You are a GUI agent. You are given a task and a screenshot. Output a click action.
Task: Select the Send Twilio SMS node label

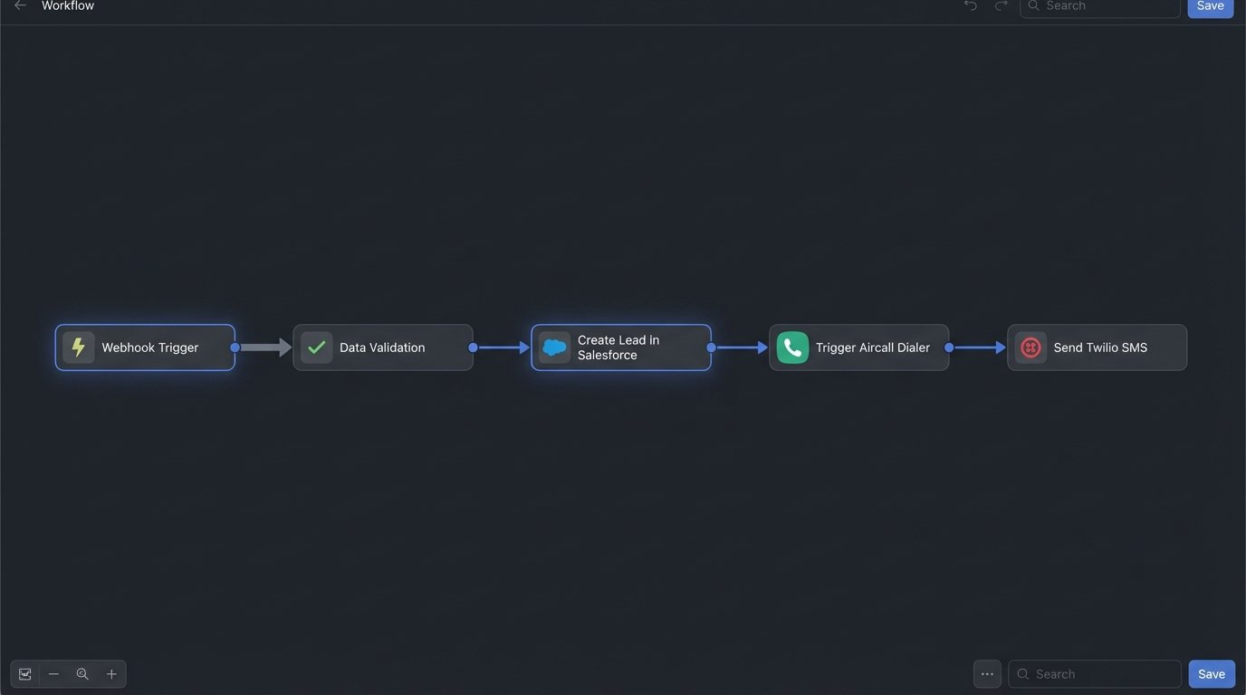pyautogui.click(x=1100, y=347)
